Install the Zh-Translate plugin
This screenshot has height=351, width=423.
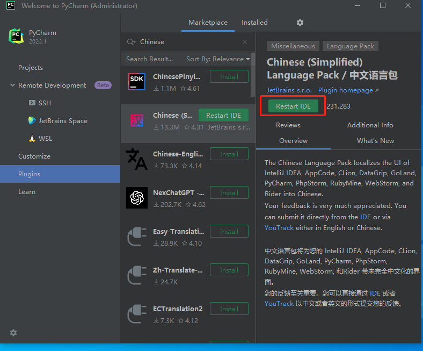[229, 270]
